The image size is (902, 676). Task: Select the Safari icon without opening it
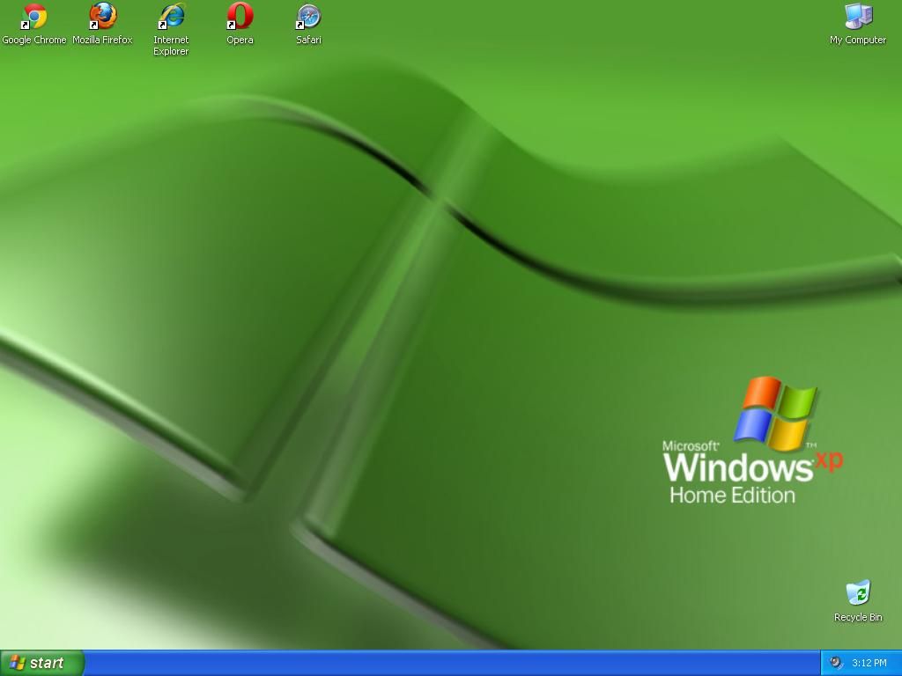coord(307,16)
